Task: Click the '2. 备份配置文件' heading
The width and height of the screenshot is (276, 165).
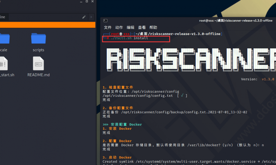Action: click(x=118, y=108)
